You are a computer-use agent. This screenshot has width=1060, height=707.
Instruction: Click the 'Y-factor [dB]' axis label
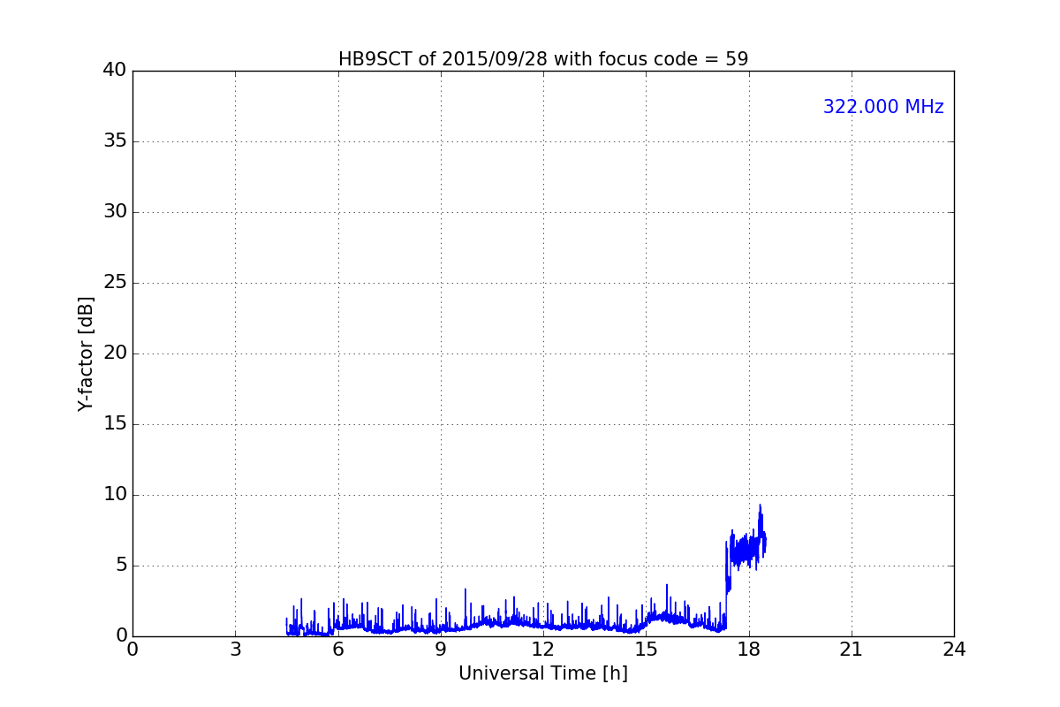pyautogui.click(x=86, y=353)
